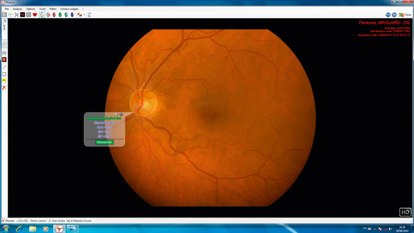Select the white oval outline icon

point(42,15)
